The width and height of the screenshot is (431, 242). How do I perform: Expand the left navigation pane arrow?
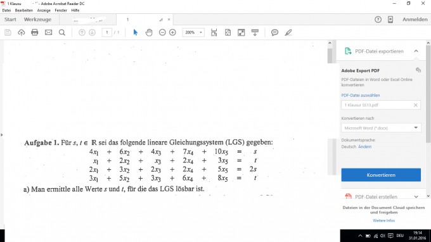(x=2, y=135)
